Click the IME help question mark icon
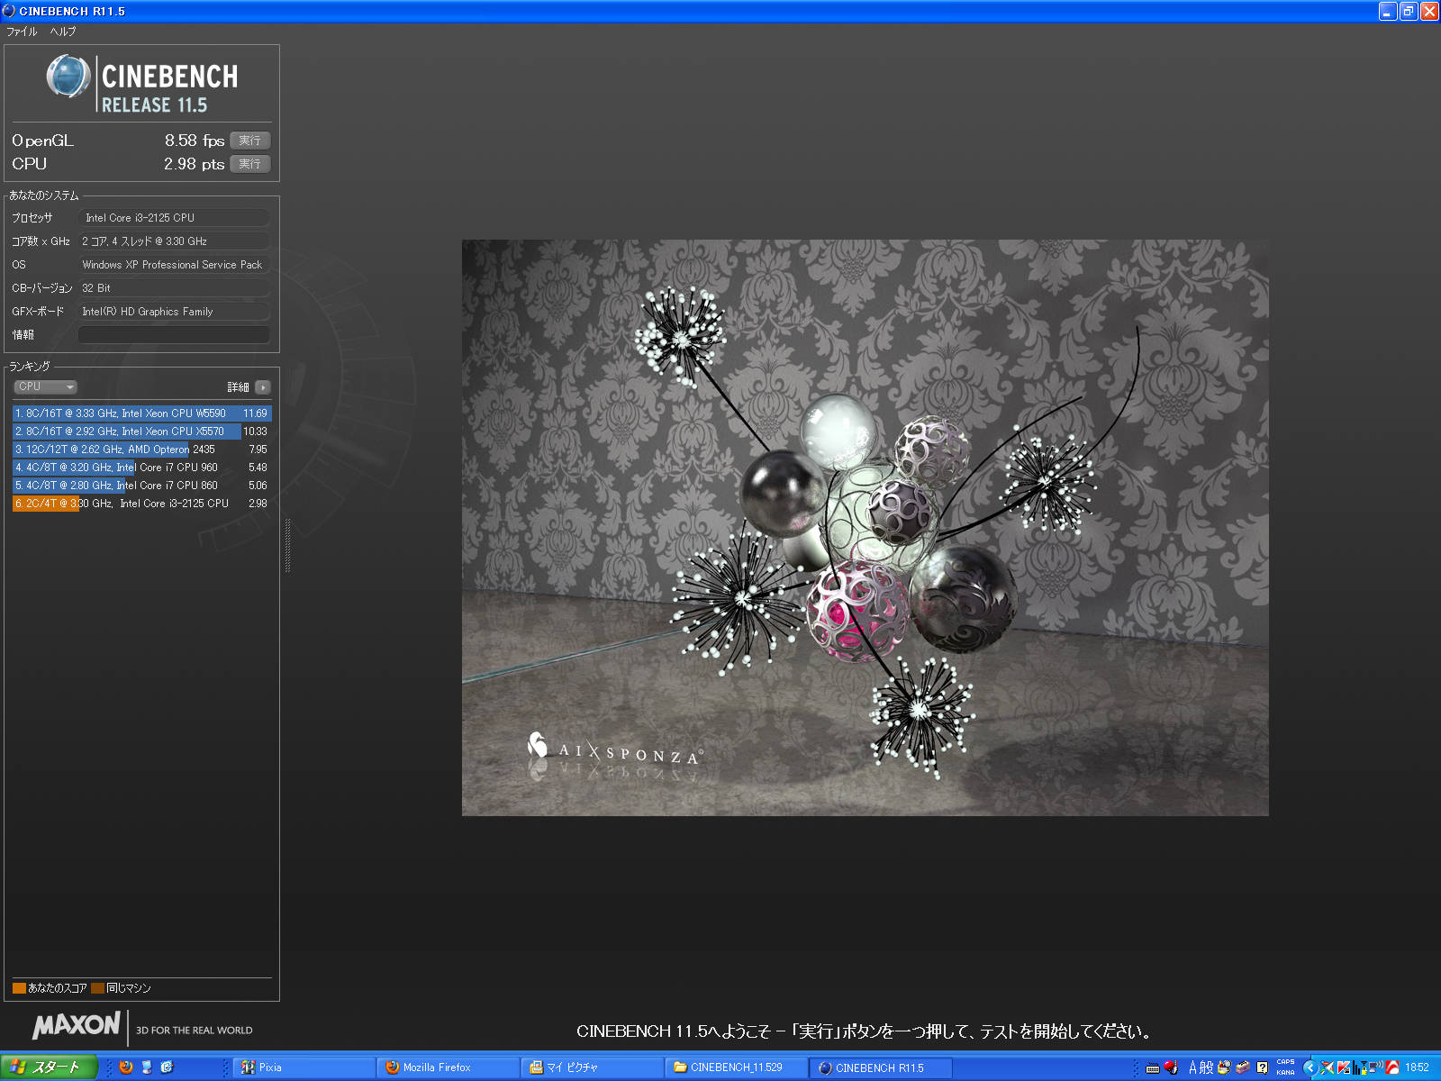Image resolution: width=1441 pixels, height=1081 pixels. [1262, 1067]
